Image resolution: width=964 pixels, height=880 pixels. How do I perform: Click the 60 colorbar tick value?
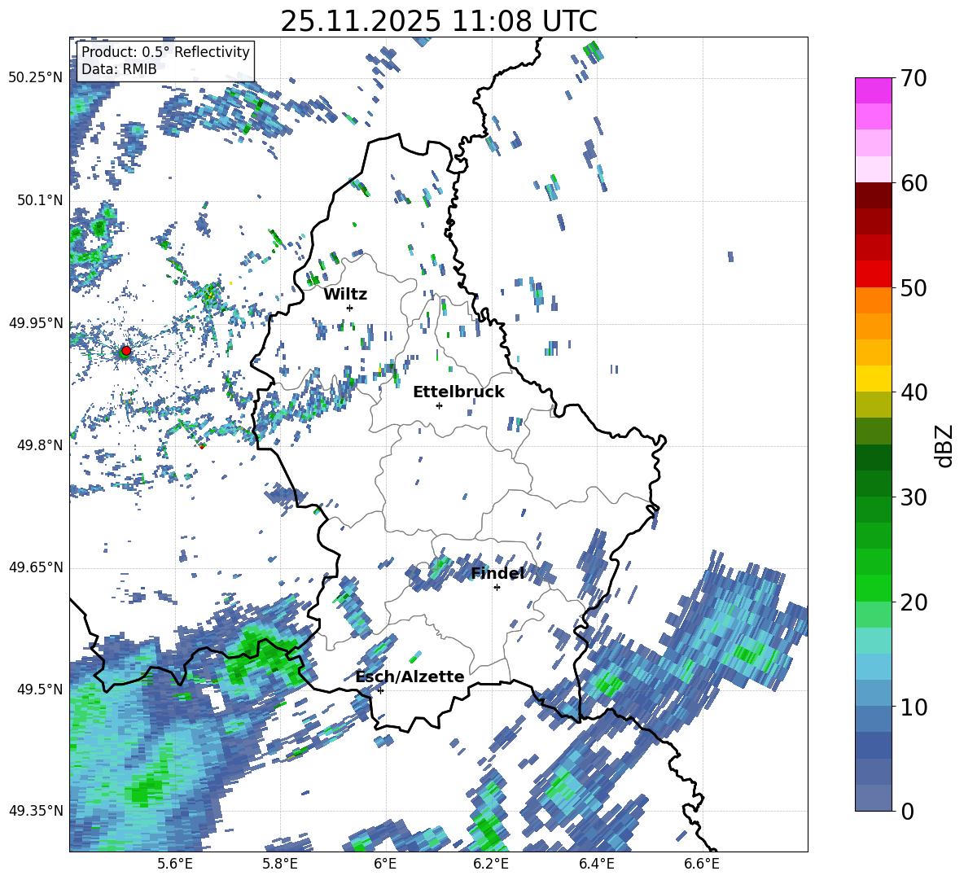914,183
